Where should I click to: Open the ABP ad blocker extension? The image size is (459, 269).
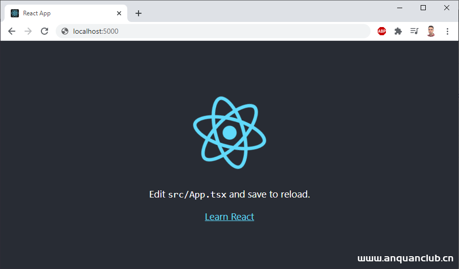[382, 31]
